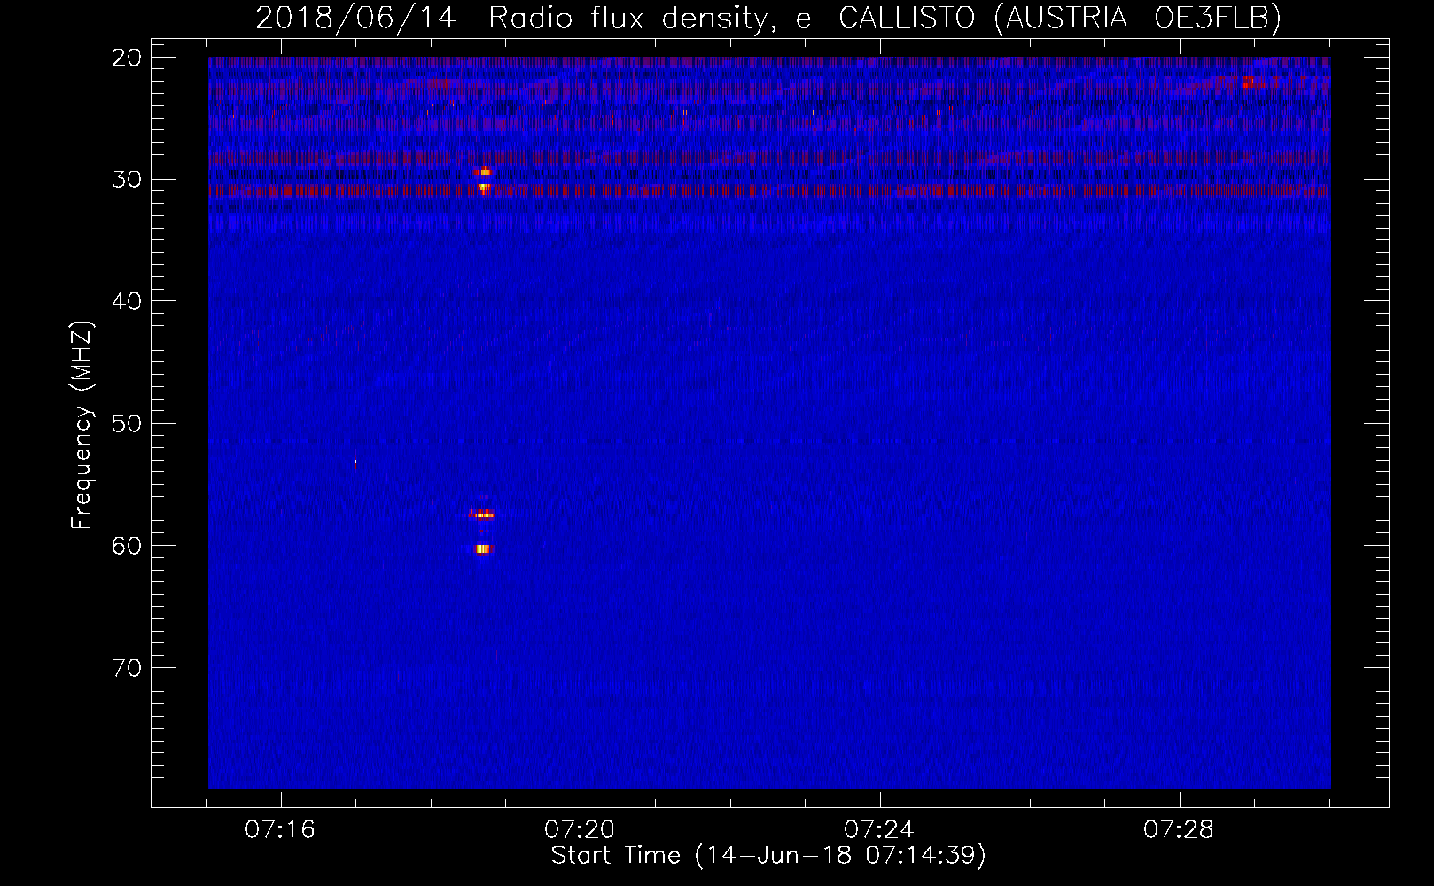Click the bright burst at 60 MHz
The image size is (1434, 886).
point(483,549)
